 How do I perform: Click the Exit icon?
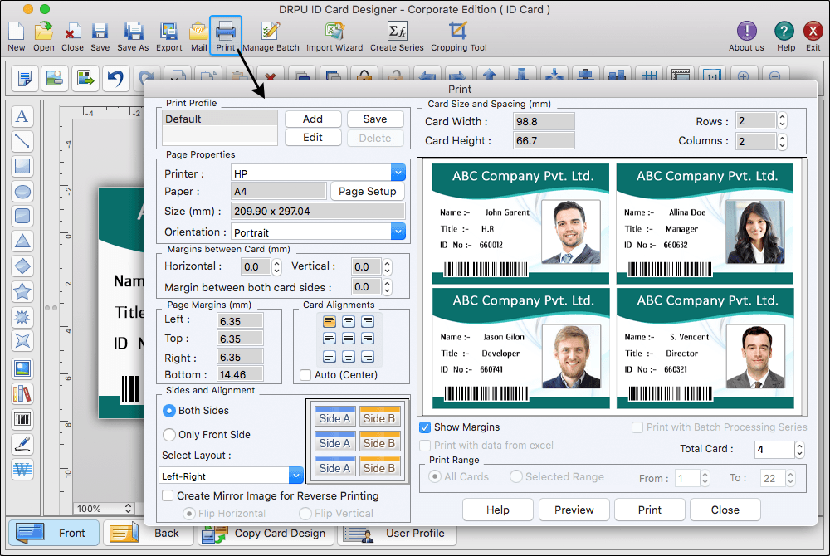[813, 36]
